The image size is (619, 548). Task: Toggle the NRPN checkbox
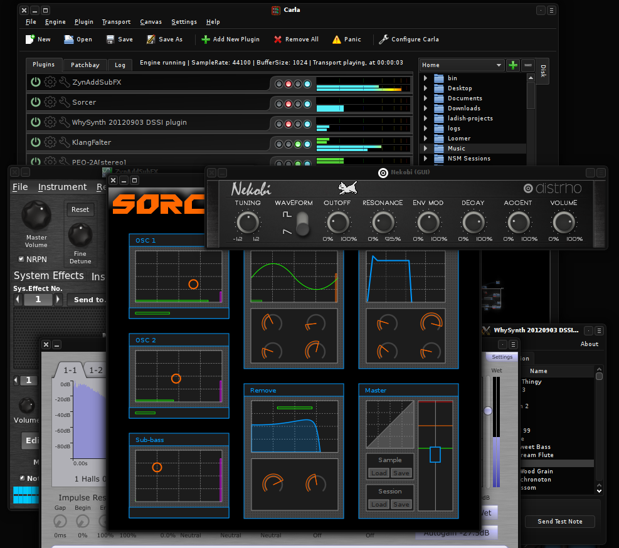click(21, 258)
